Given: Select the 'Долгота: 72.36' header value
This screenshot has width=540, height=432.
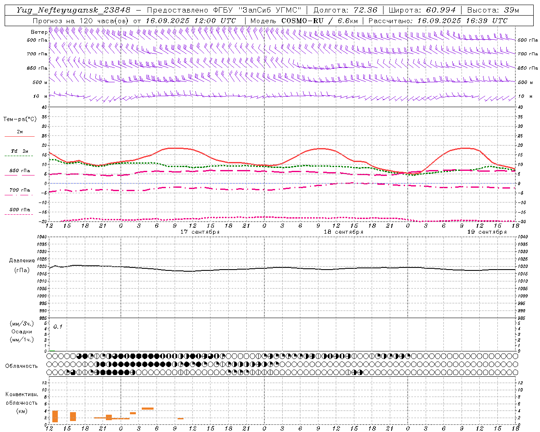Looking at the screenshot, I should [345, 10].
